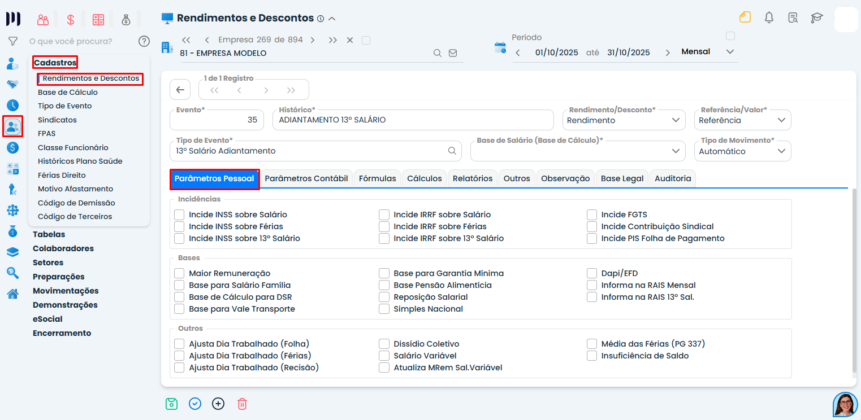861x420 pixels.
Task: Click the back arrow button
Action: [x=180, y=90]
